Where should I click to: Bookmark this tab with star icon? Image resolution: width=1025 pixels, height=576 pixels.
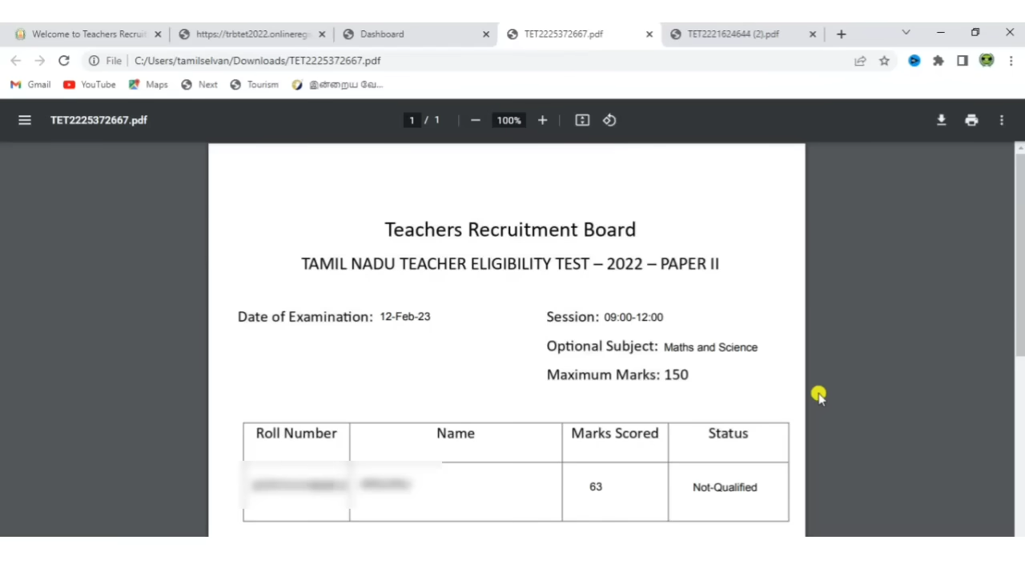(x=884, y=61)
